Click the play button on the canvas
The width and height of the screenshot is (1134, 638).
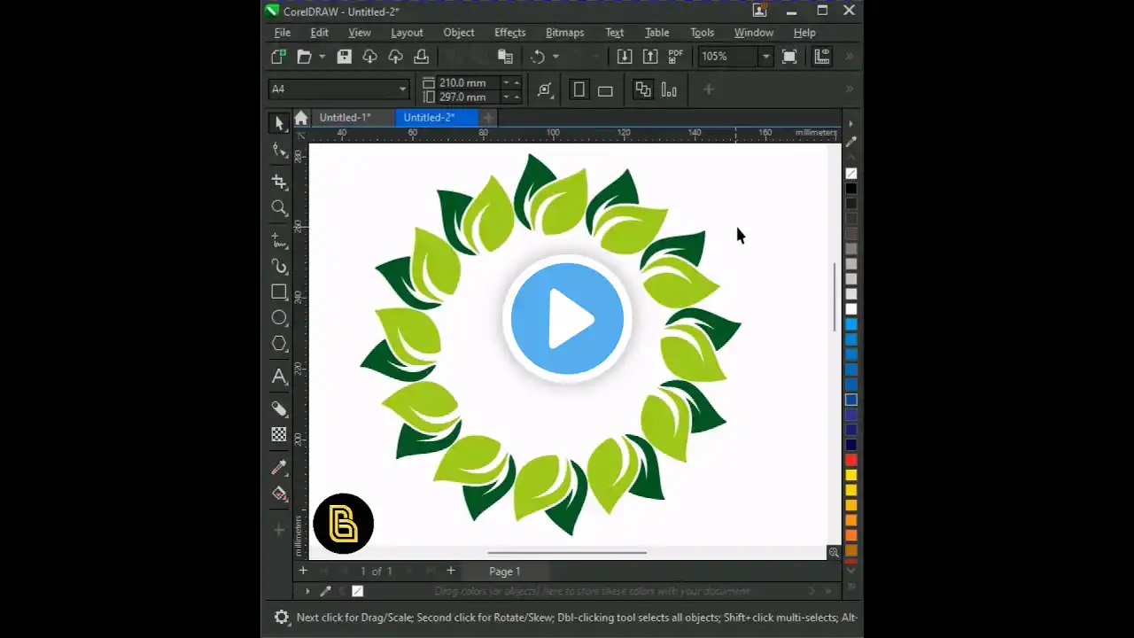[567, 319]
